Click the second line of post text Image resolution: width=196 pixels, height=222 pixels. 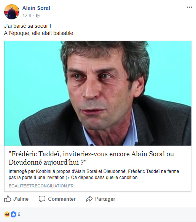tap(39, 33)
